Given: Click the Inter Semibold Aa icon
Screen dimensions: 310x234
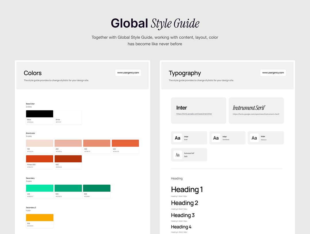Looking at the screenshot, I should tap(216, 138).
